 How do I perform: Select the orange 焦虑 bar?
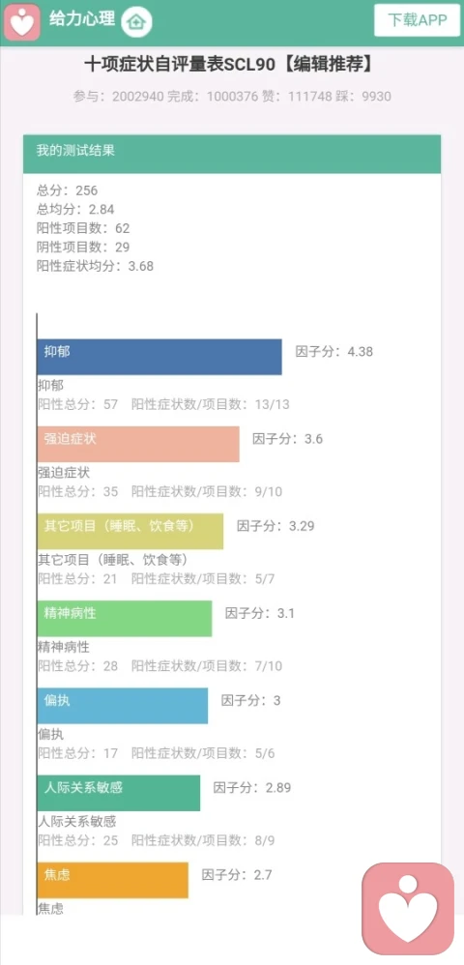pos(112,880)
